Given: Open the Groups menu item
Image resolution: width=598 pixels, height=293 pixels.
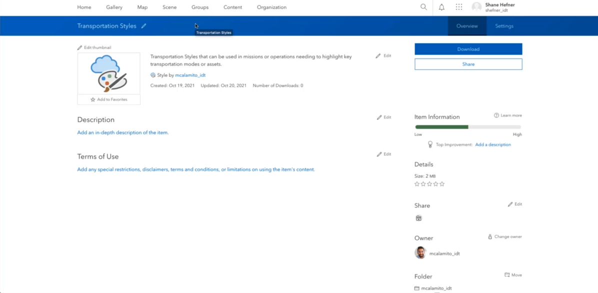Looking at the screenshot, I should click(200, 7).
